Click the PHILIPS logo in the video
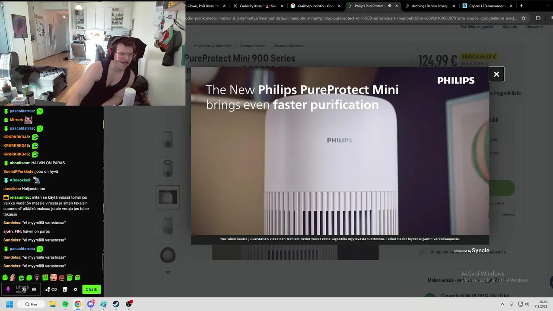 456,80
